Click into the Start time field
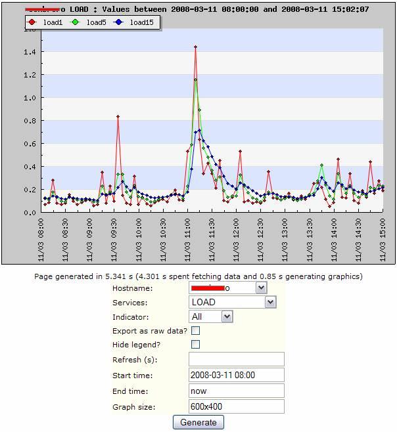Screen dimensions: 397x432 237,375
